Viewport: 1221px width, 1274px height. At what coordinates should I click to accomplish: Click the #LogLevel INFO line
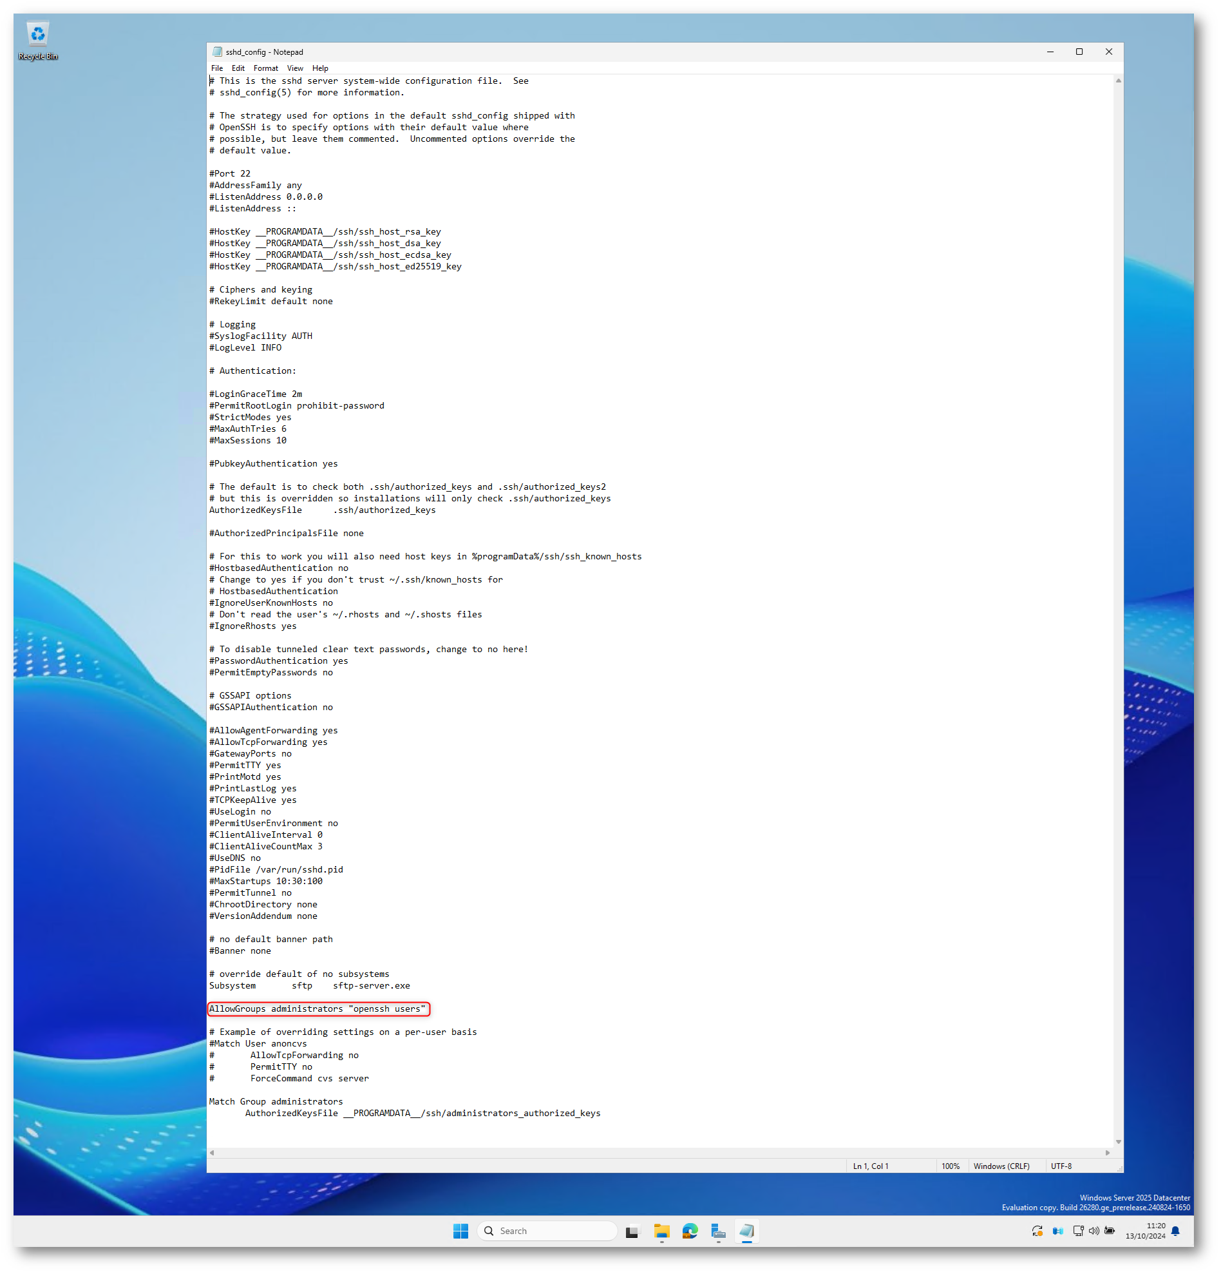[245, 348]
